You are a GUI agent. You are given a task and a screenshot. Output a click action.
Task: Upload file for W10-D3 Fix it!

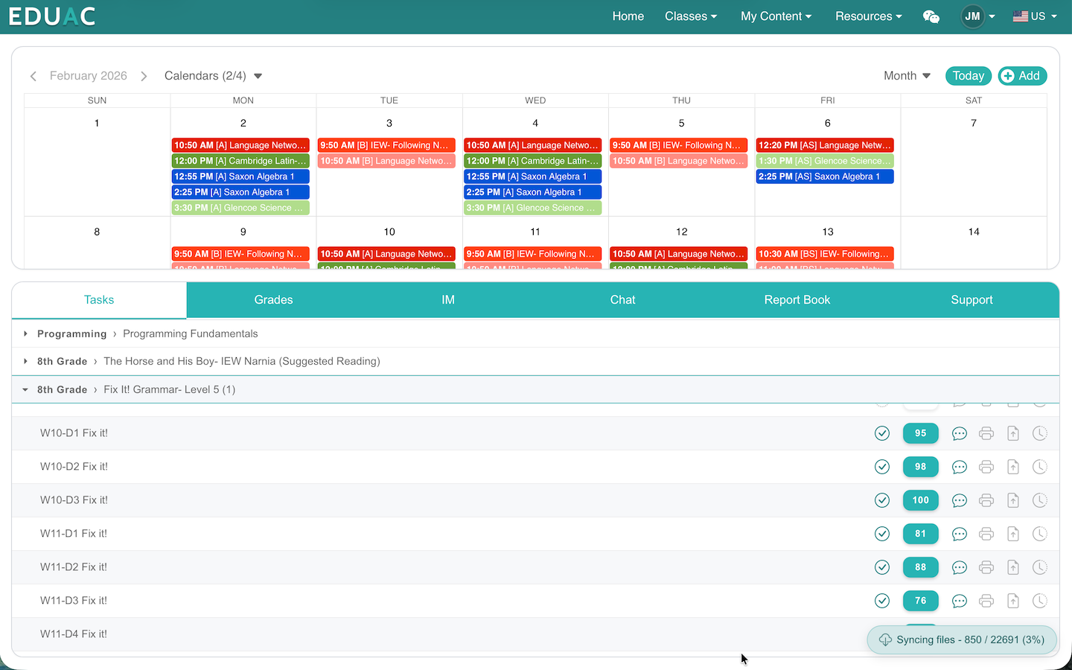click(1013, 500)
